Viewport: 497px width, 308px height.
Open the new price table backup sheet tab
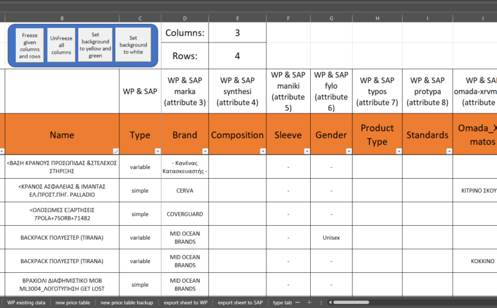[127, 303]
